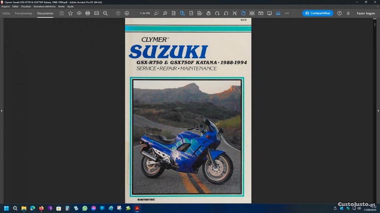Go to next page arrow
Image resolution: width=380 pixels, height=213 pixels.
pos(127,13)
